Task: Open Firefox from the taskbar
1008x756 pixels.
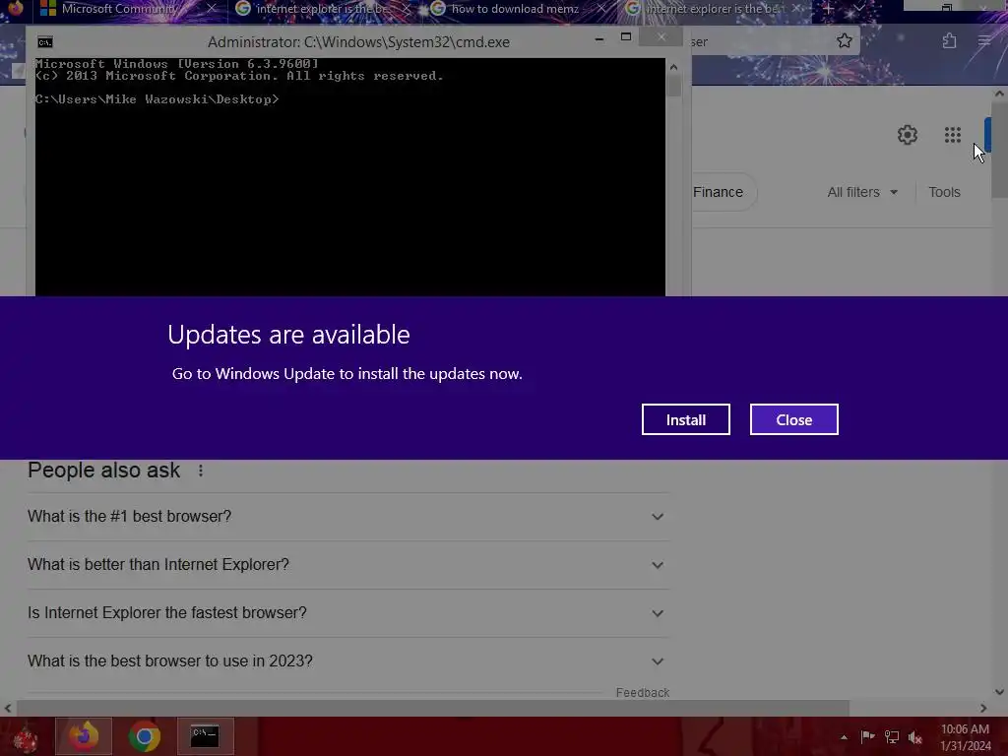Action: [x=84, y=736]
